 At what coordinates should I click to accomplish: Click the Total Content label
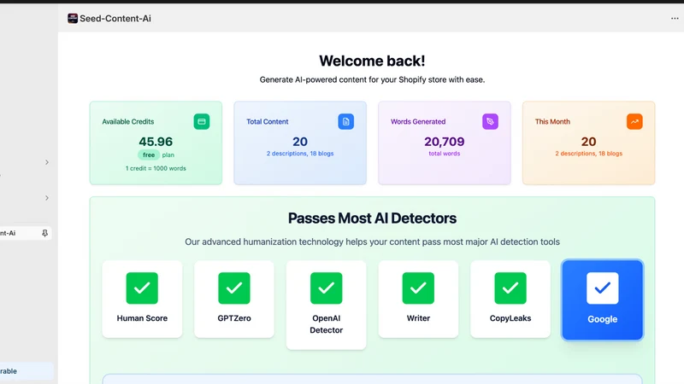[268, 122]
